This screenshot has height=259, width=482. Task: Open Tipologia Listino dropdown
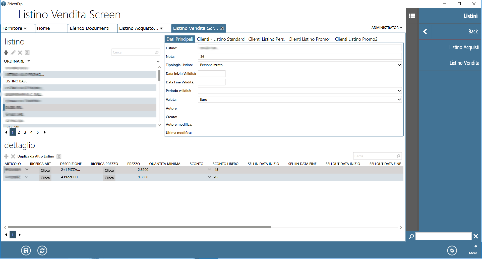pyautogui.click(x=399, y=65)
